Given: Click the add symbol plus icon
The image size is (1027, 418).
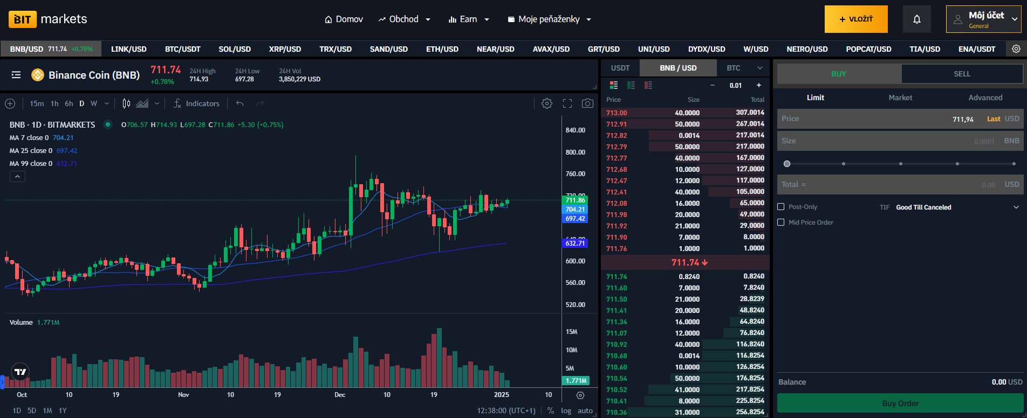Looking at the screenshot, I should click(10, 103).
